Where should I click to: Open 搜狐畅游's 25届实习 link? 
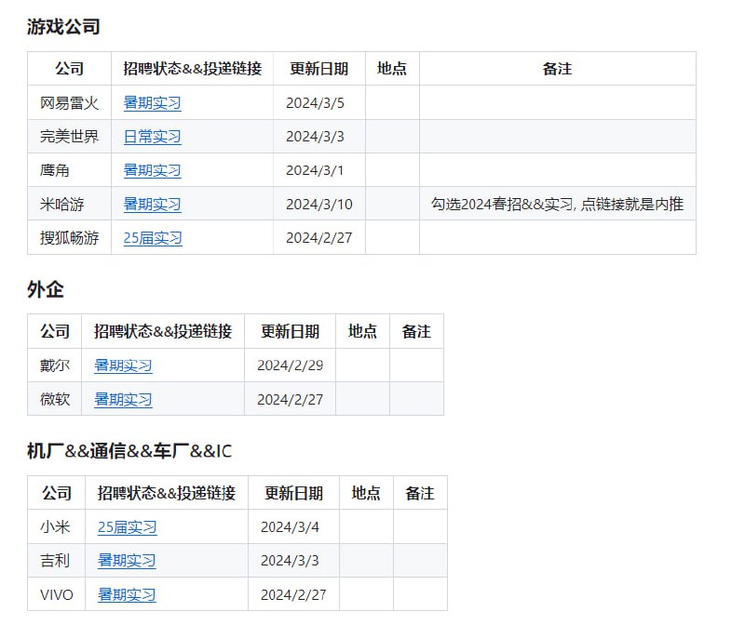click(152, 238)
